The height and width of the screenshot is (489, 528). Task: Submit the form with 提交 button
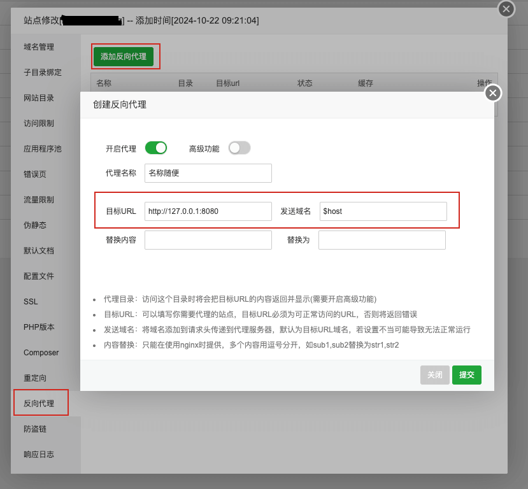(466, 375)
